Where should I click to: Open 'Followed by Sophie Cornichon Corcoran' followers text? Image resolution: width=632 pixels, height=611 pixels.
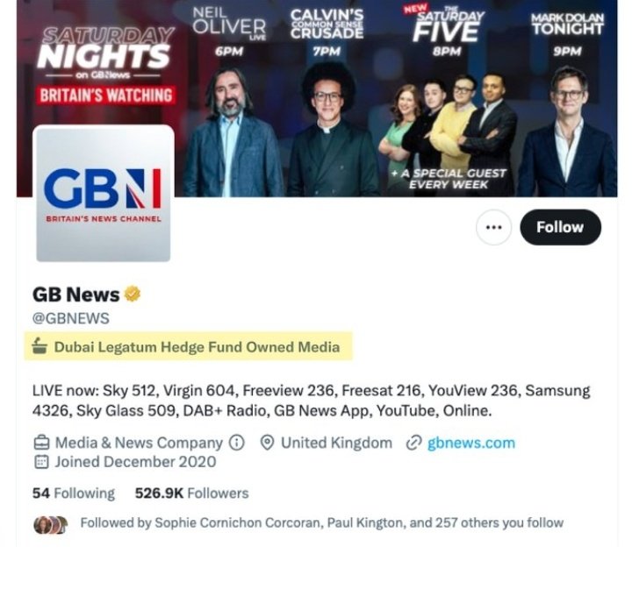tap(321, 522)
